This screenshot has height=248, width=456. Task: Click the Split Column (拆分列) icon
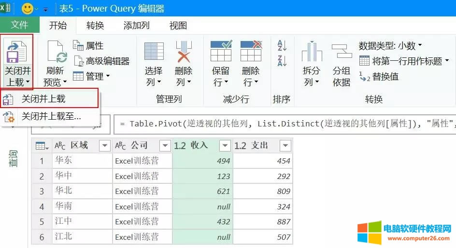click(312, 52)
